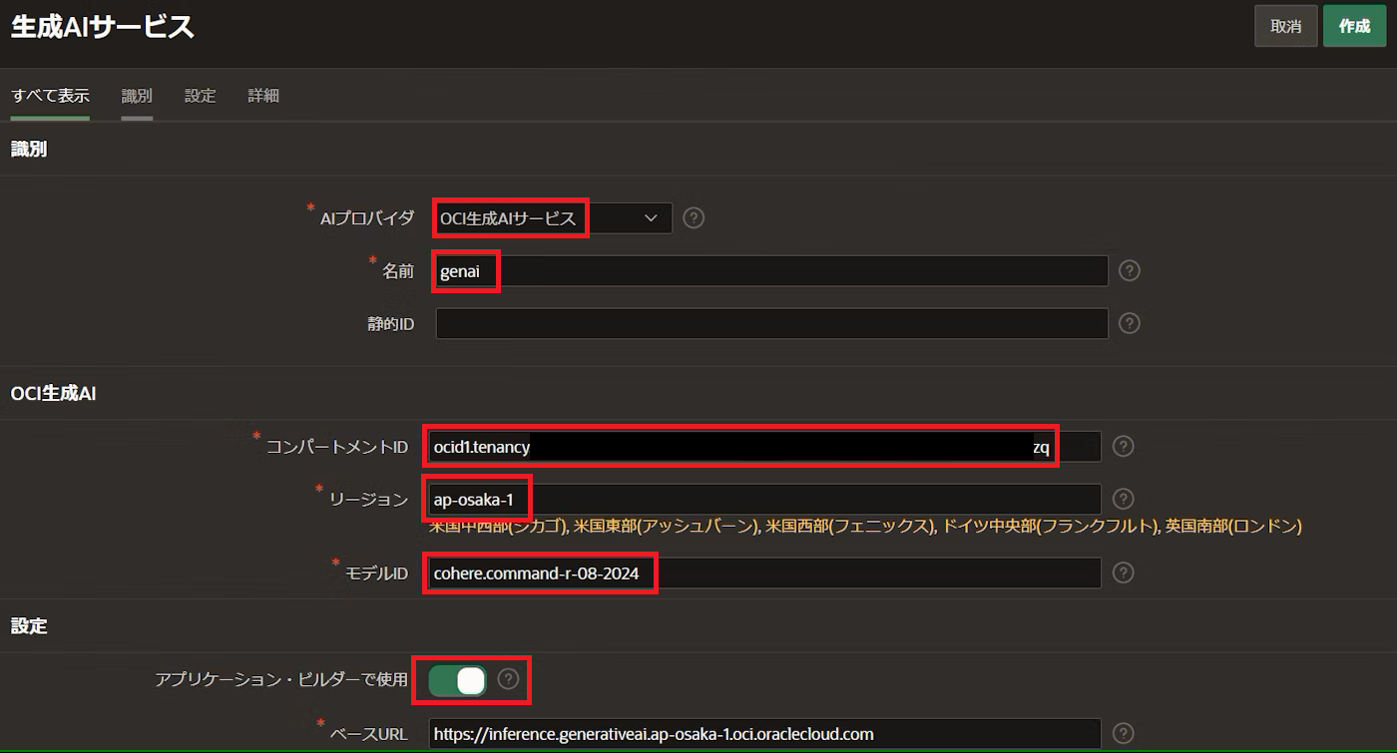The height and width of the screenshot is (753, 1397).
Task: Open help icon beside 名前 field
Action: point(1130,270)
